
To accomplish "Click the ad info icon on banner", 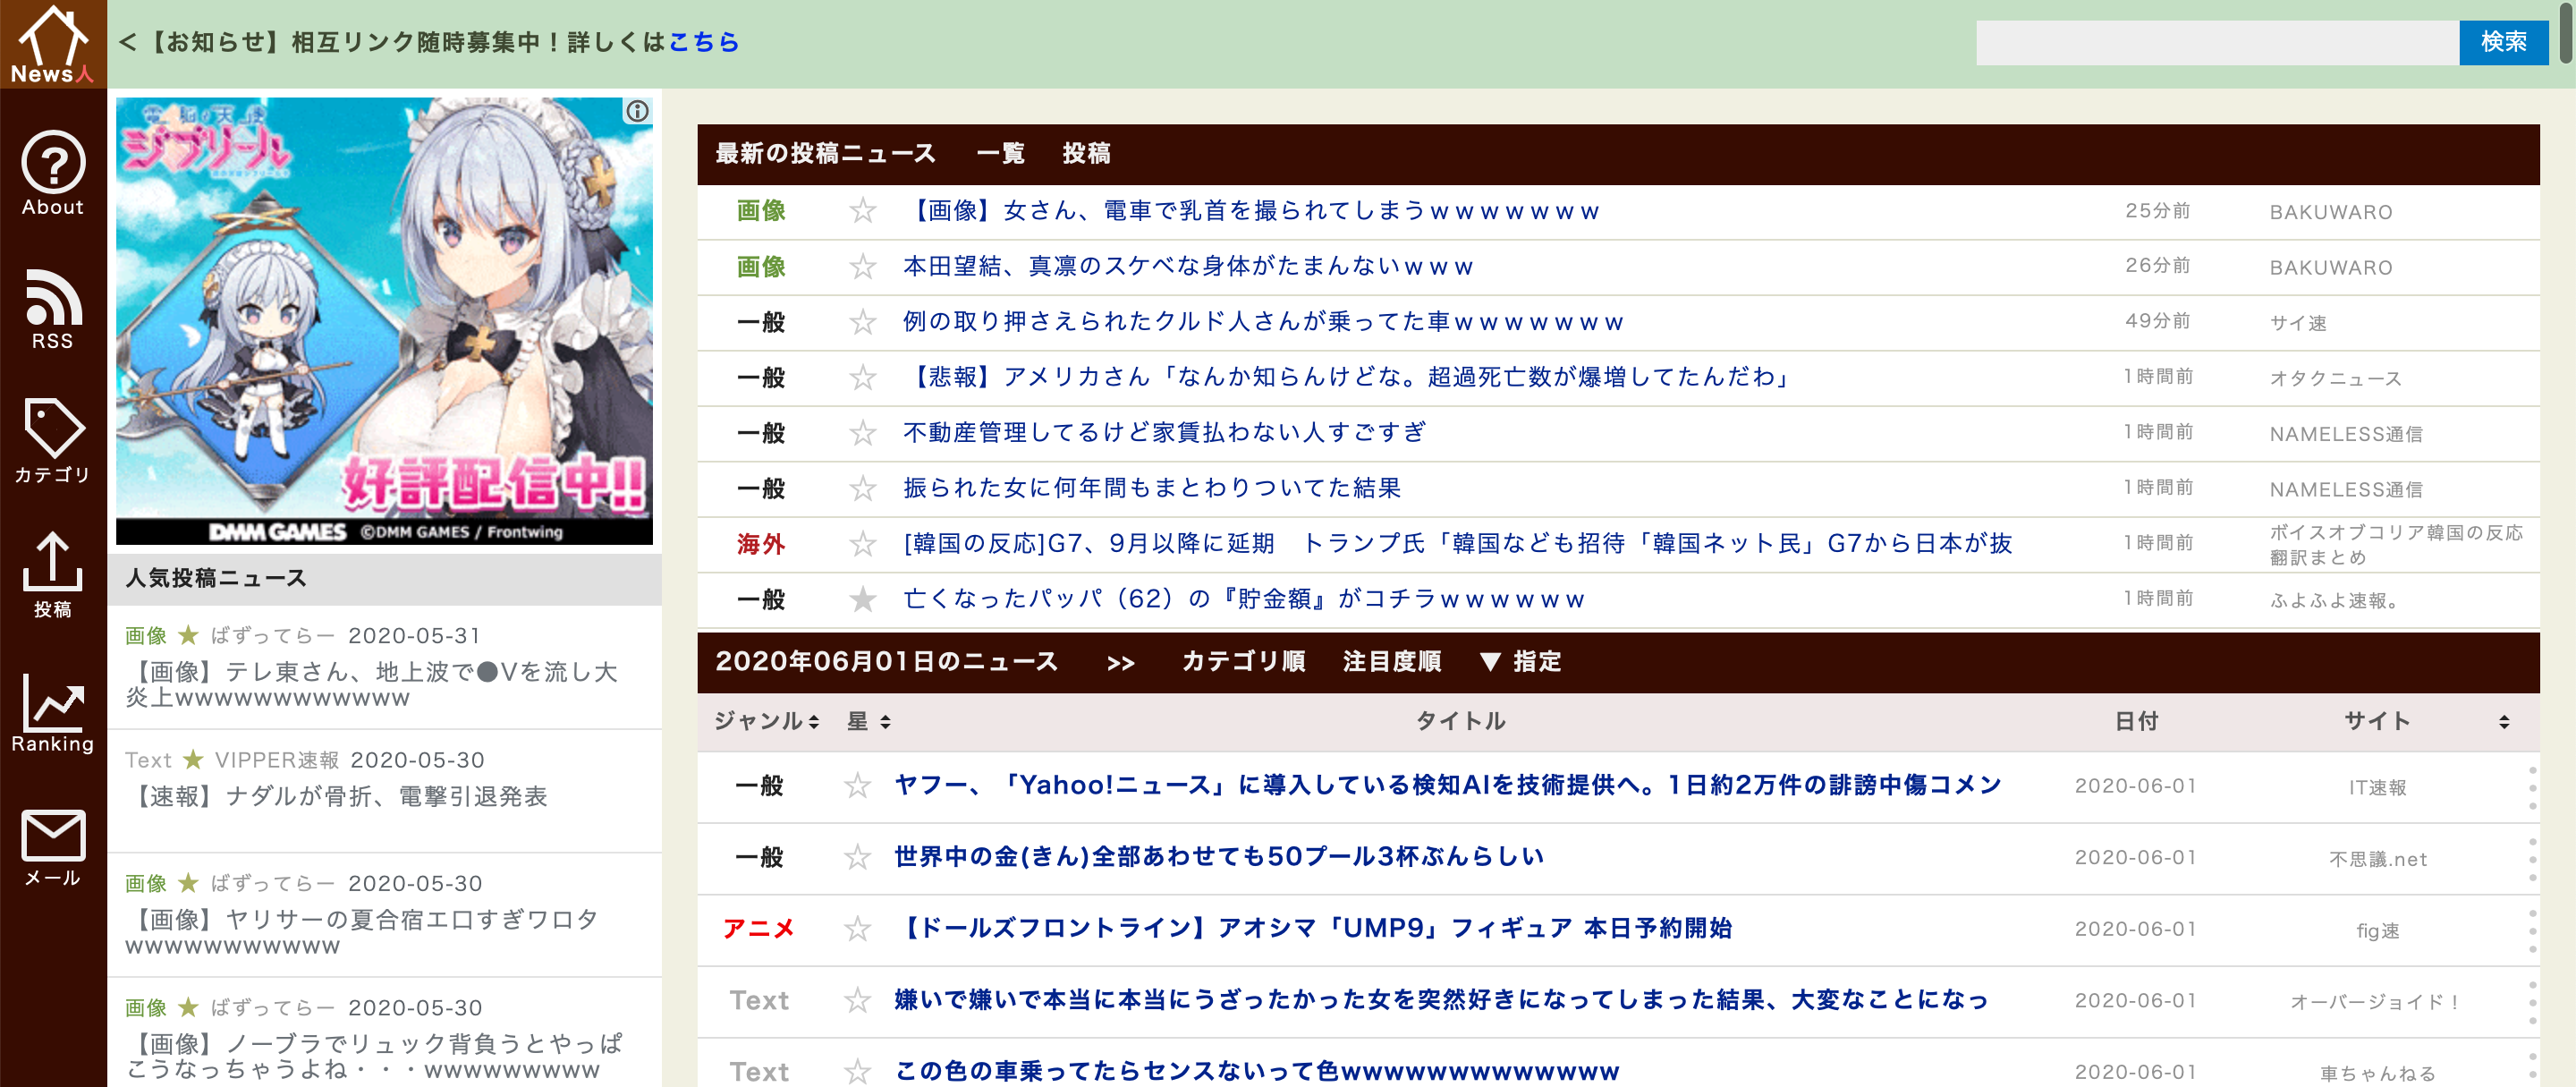I will [x=637, y=111].
